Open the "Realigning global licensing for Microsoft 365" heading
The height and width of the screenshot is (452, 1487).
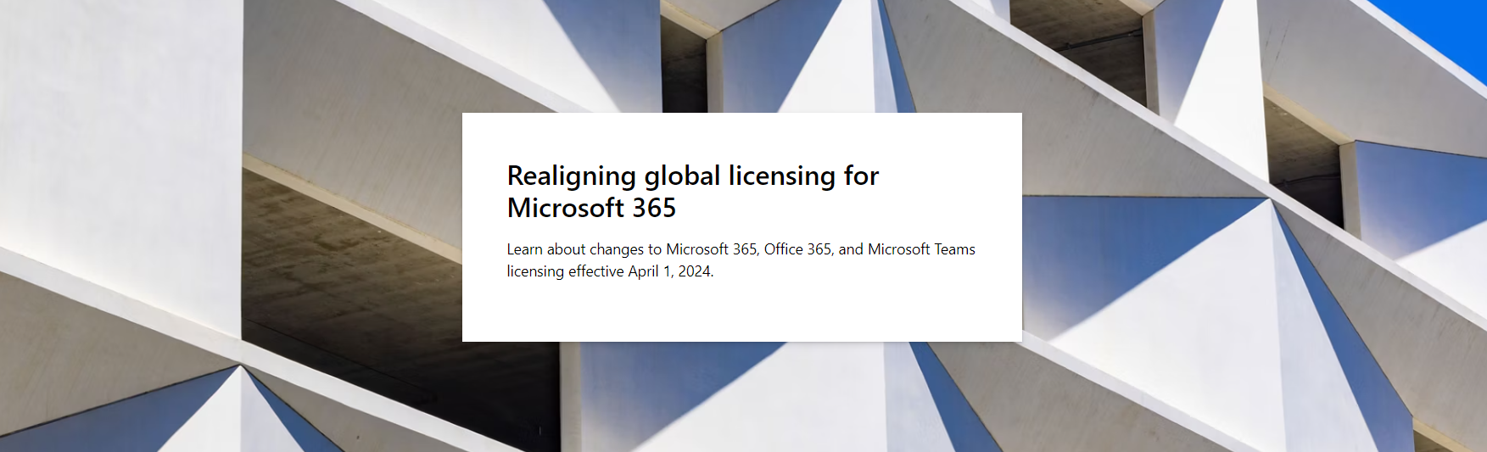[693, 192]
